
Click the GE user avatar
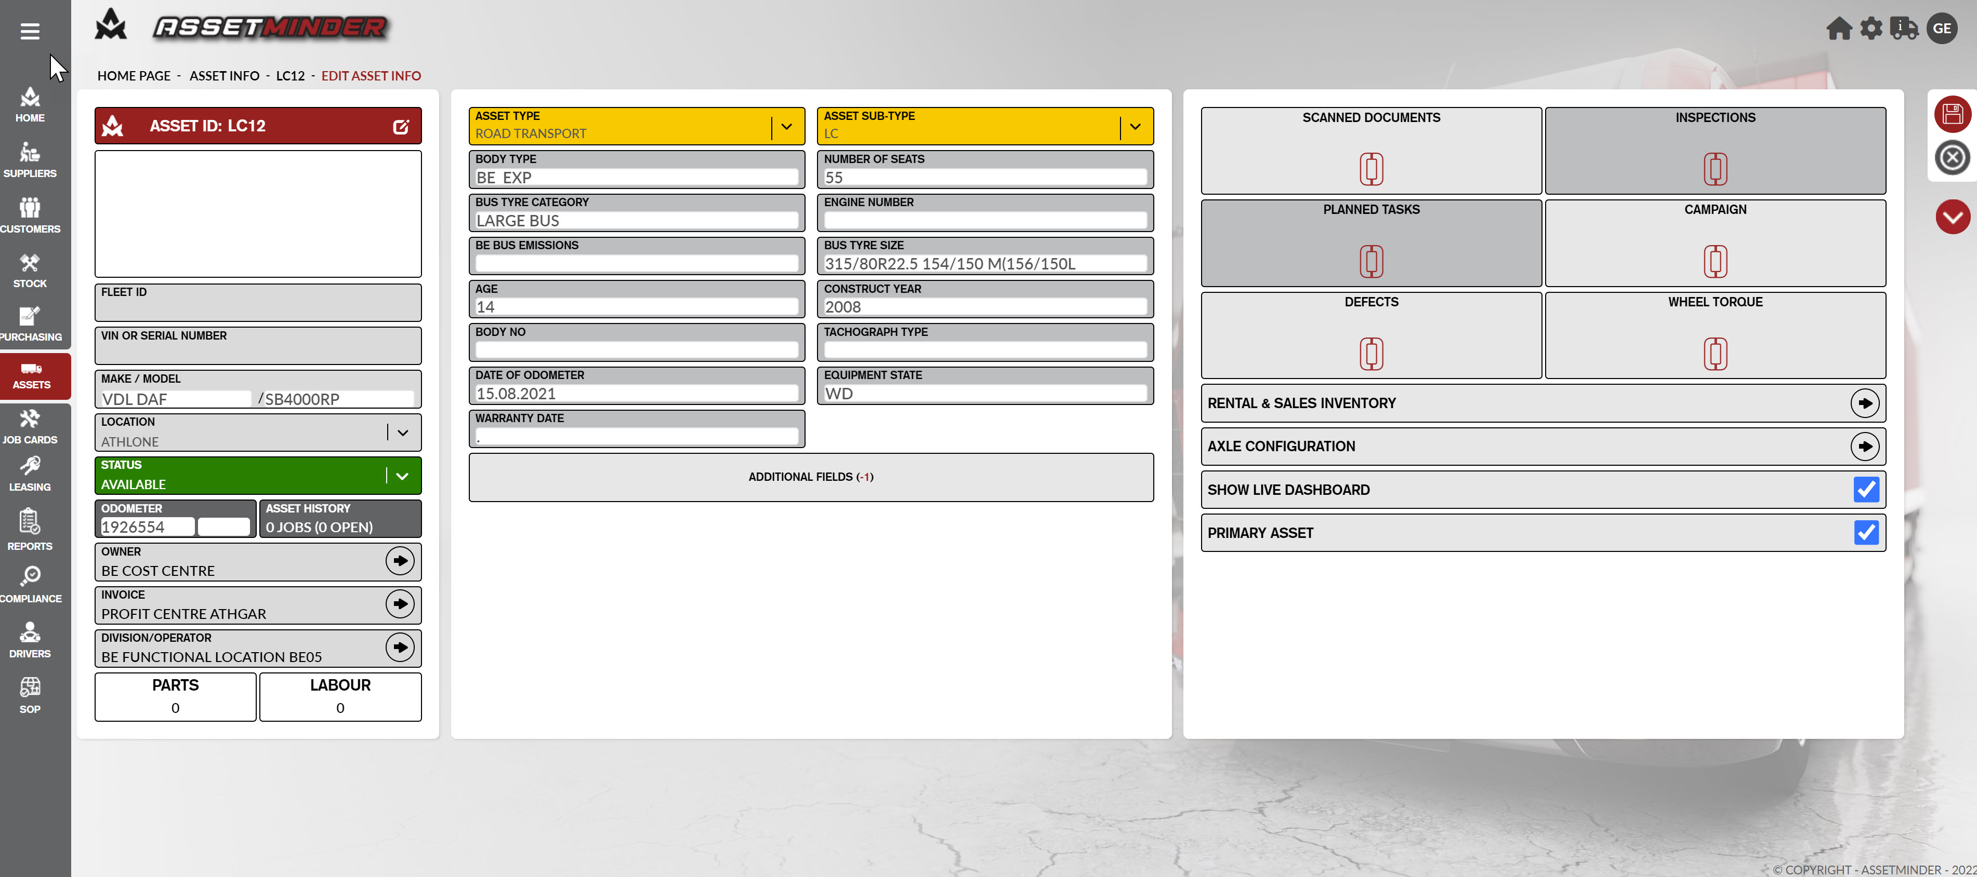pyautogui.click(x=1942, y=29)
